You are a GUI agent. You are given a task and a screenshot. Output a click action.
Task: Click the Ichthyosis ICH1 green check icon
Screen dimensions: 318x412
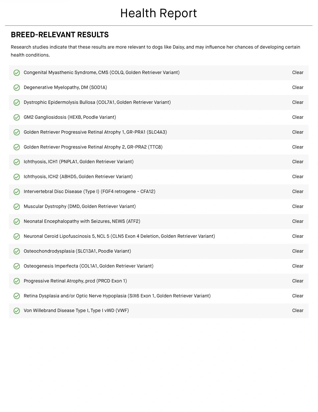17,162
